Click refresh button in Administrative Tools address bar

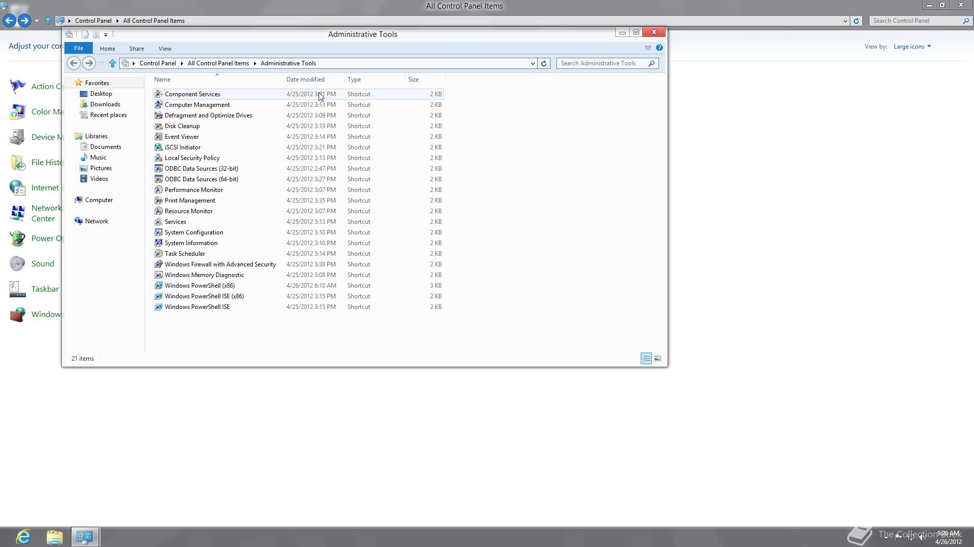click(544, 63)
